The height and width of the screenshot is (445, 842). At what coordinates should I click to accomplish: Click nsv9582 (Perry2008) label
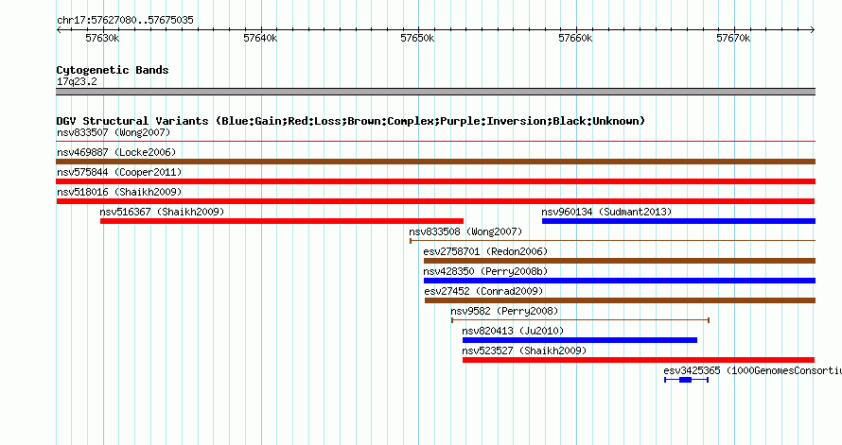tap(505, 311)
